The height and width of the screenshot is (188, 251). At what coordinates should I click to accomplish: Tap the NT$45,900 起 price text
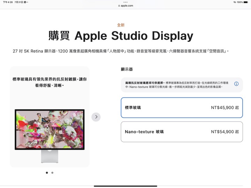(x=225, y=108)
